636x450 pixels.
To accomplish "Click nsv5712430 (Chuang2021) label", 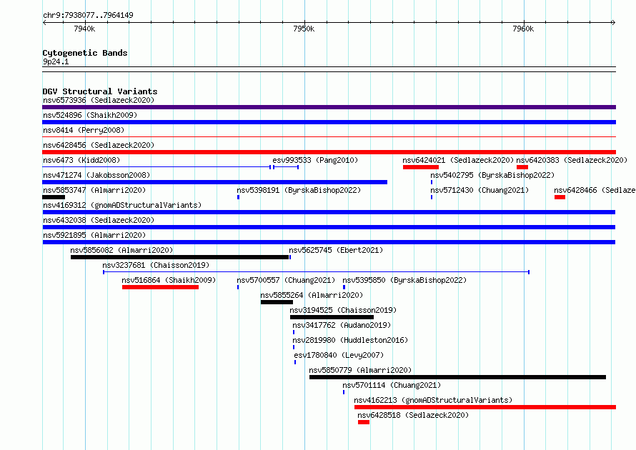I will click(480, 190).
